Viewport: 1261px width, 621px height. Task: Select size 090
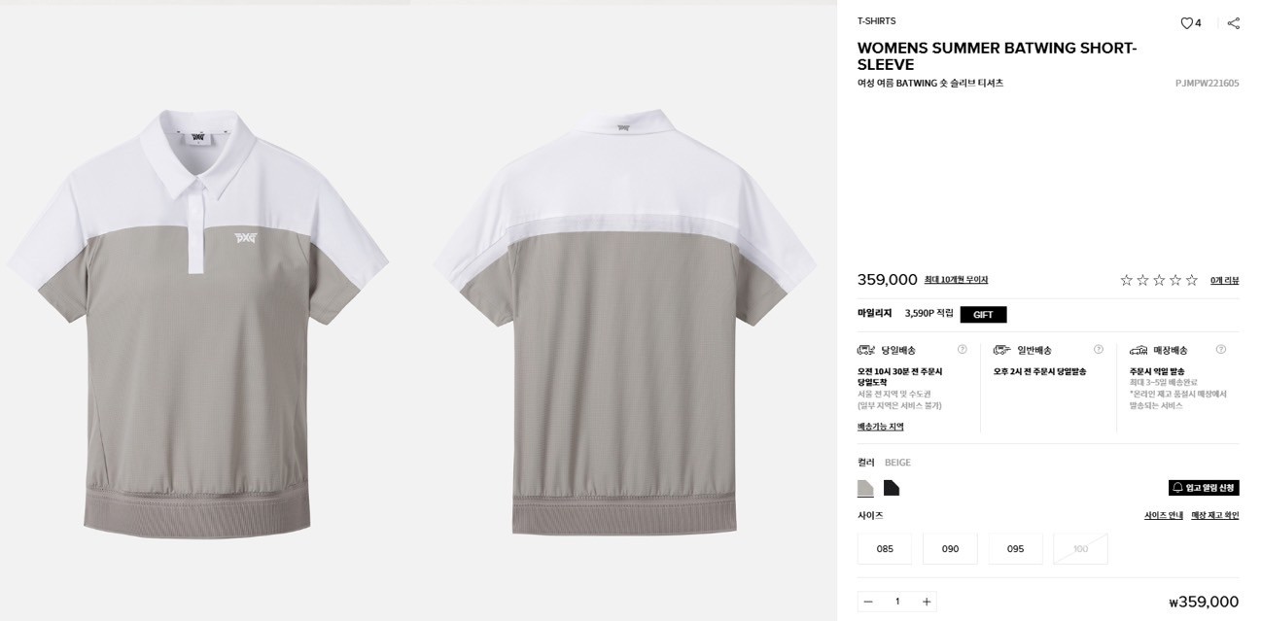(950, 549)
